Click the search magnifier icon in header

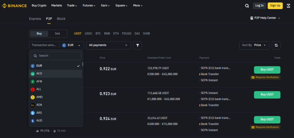tap(247, 5)
